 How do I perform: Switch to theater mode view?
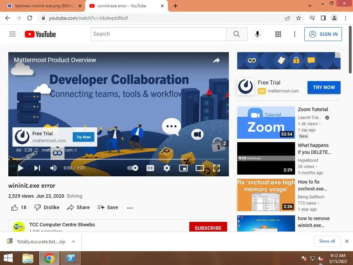click(200, 168)
